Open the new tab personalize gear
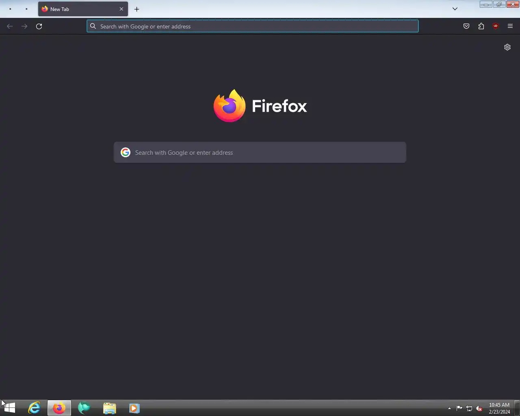520x416 pixels. (507, 47)
